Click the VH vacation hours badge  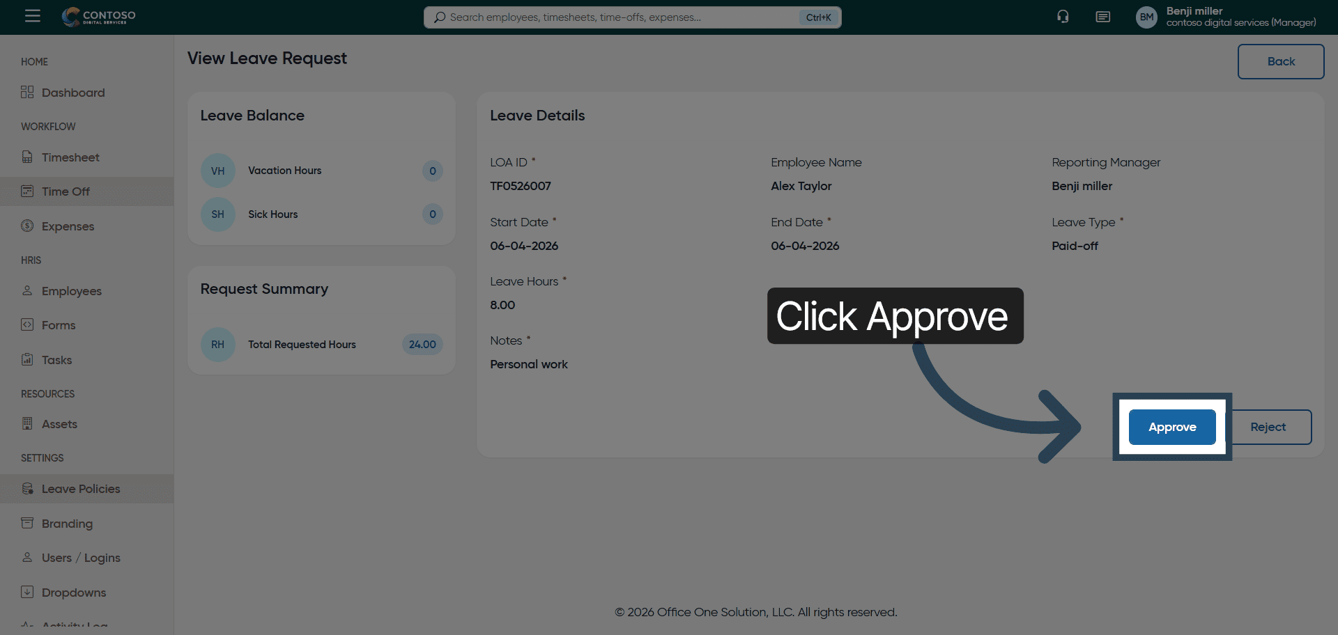tap(218, 171)
